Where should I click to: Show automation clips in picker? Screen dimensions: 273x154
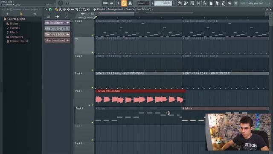(66, 17)
